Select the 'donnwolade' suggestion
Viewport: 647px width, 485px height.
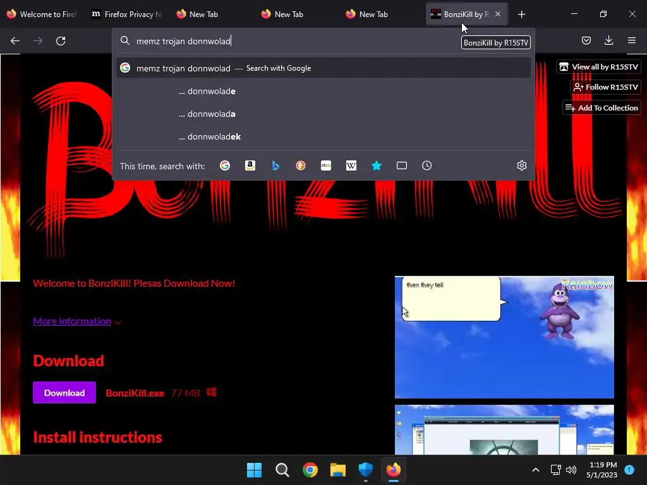pyautogui.click(x=323, y=91)
